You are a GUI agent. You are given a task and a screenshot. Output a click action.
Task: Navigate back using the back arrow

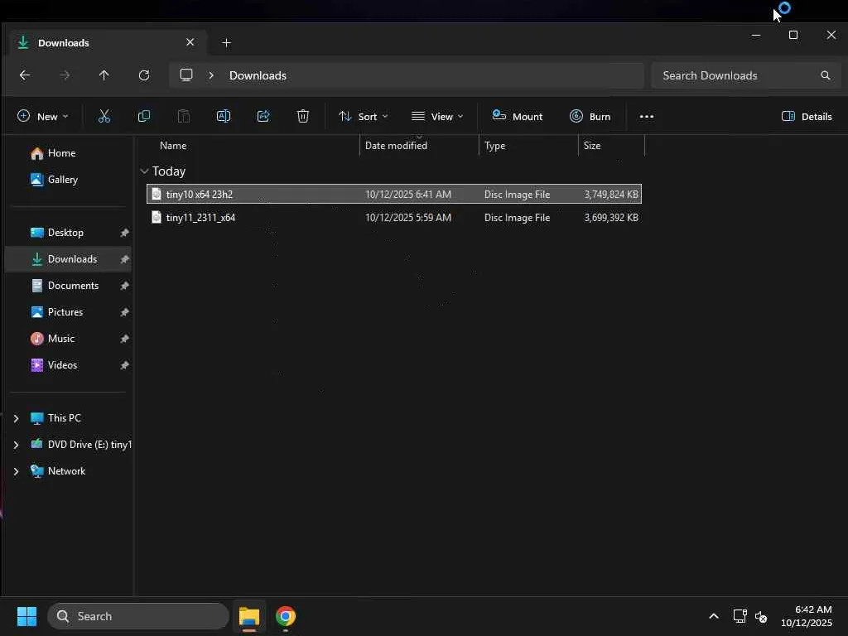25,75
